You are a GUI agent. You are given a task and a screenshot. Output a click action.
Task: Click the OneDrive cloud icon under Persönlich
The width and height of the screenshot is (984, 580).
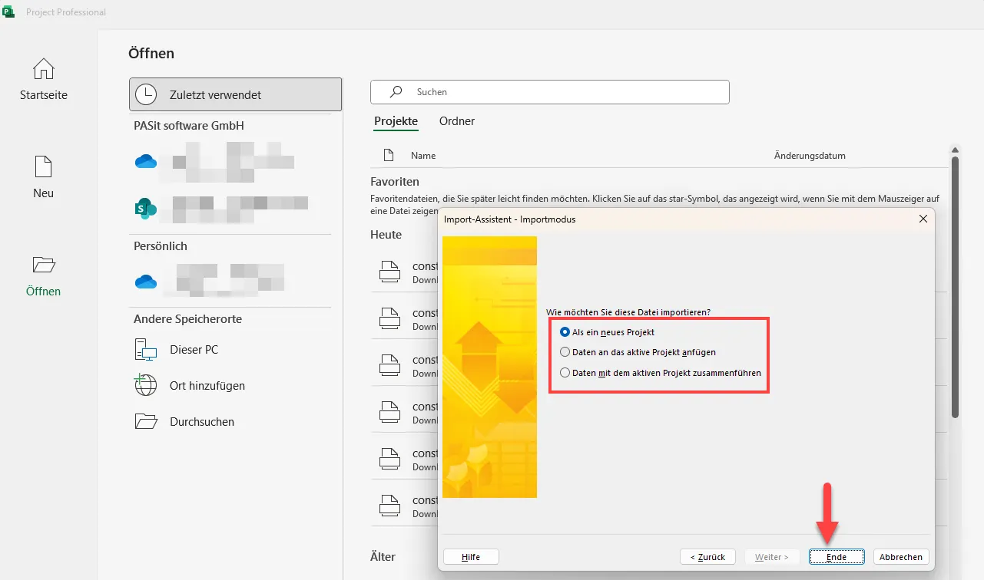click(x=146, y=282)
